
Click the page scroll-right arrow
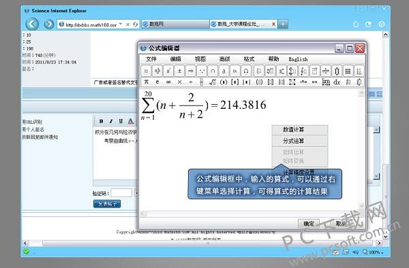point(379,243)
